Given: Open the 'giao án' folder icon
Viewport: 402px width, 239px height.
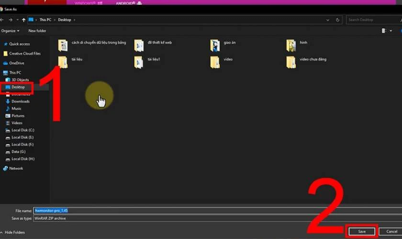Looking at the screenshot, I should [x=215, y=45].
